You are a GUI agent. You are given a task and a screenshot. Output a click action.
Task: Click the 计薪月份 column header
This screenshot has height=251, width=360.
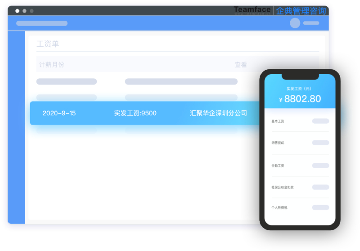coord(52,65)
